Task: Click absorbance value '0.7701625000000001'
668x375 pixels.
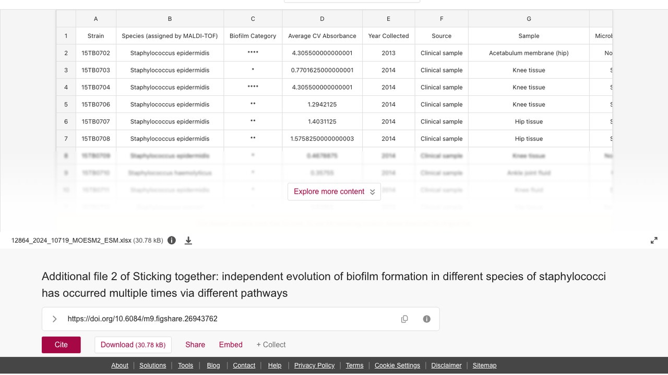Action: (322, 70)
